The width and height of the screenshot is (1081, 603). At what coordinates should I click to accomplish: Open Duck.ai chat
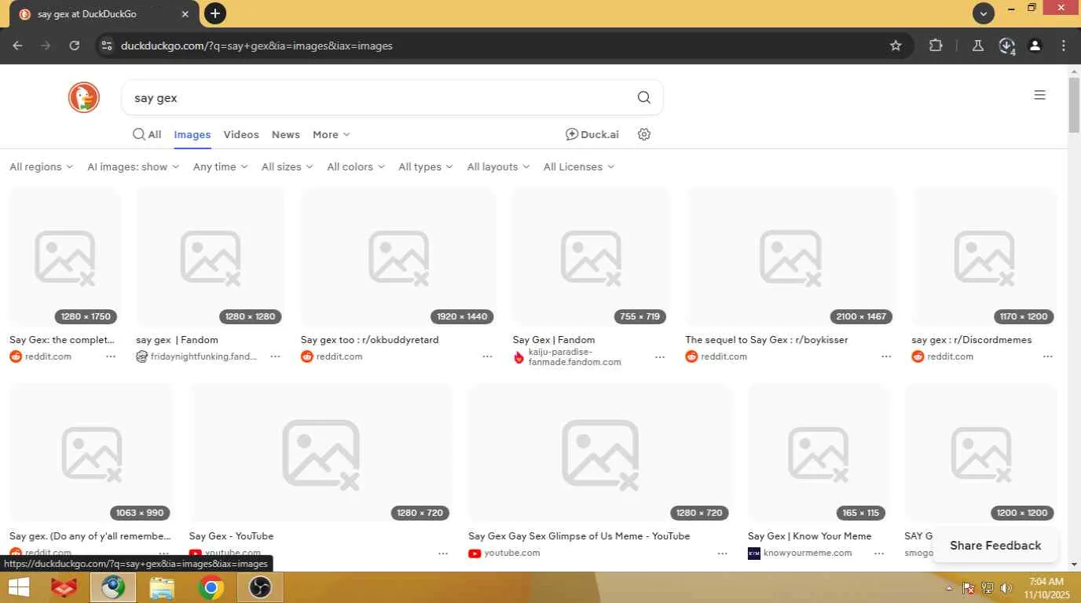[592, 134]
